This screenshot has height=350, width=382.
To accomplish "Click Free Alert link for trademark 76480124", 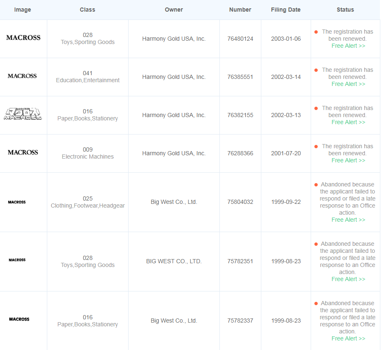I will (x=348, y=46).
